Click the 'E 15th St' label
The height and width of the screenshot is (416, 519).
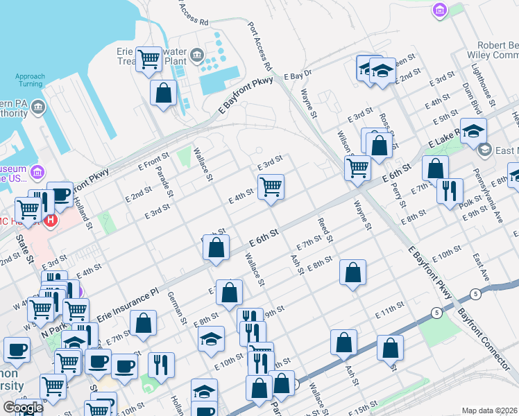[x=363, y=408]
